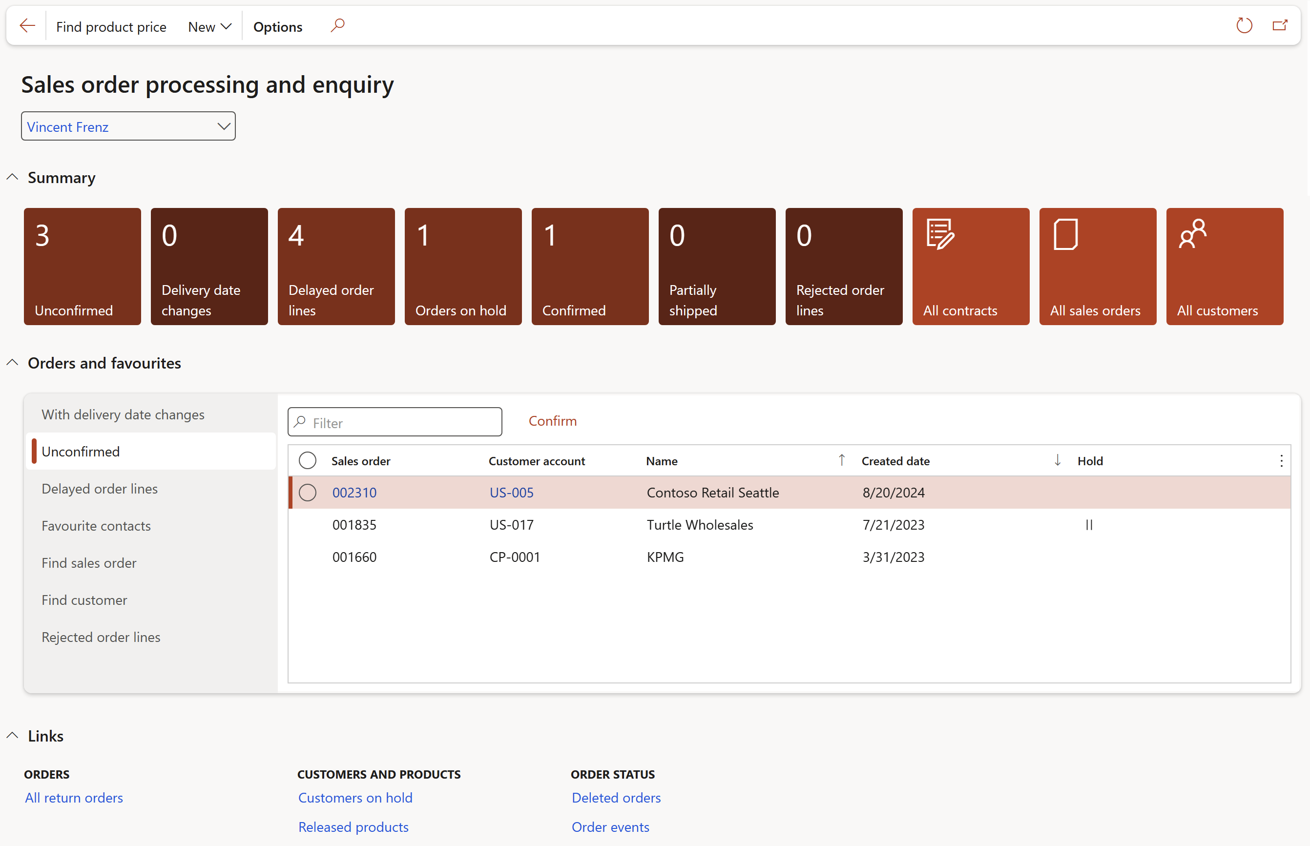
Task: Open page in new window icon
Action: pyautogui.click(x=1280, y=25)
